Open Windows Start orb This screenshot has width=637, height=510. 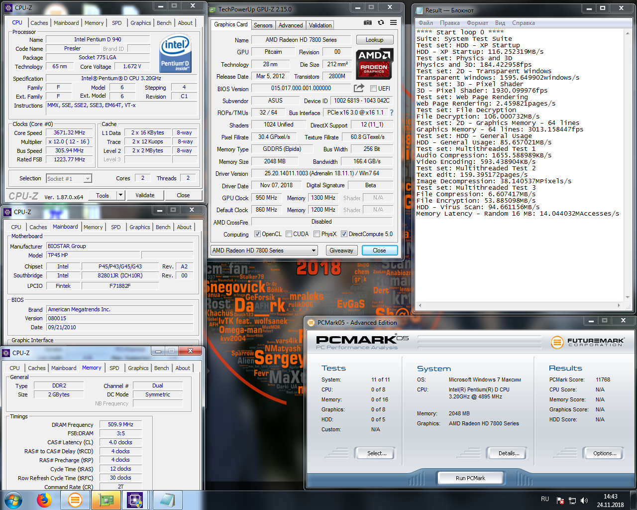point(13,500)
